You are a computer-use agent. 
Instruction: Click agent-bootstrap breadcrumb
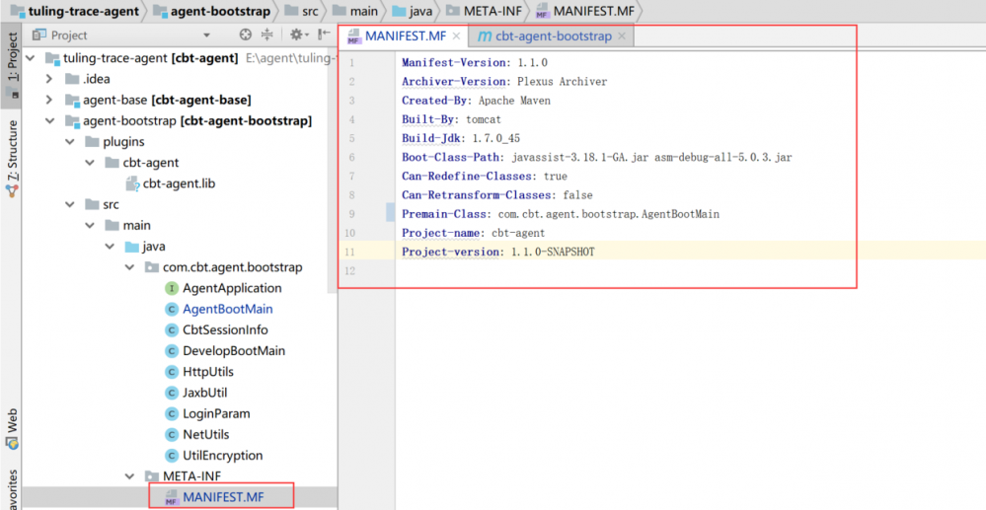(x=212, y=11)
